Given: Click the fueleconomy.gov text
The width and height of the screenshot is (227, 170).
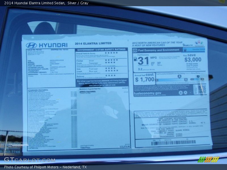Looking at the screenshot, I should pyautogui.click(x=147, y=93).
